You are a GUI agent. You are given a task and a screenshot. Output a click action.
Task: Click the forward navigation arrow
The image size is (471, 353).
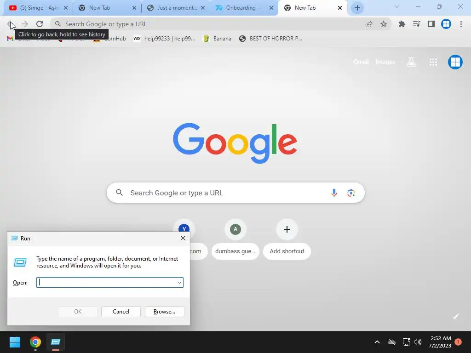[25, 24]
